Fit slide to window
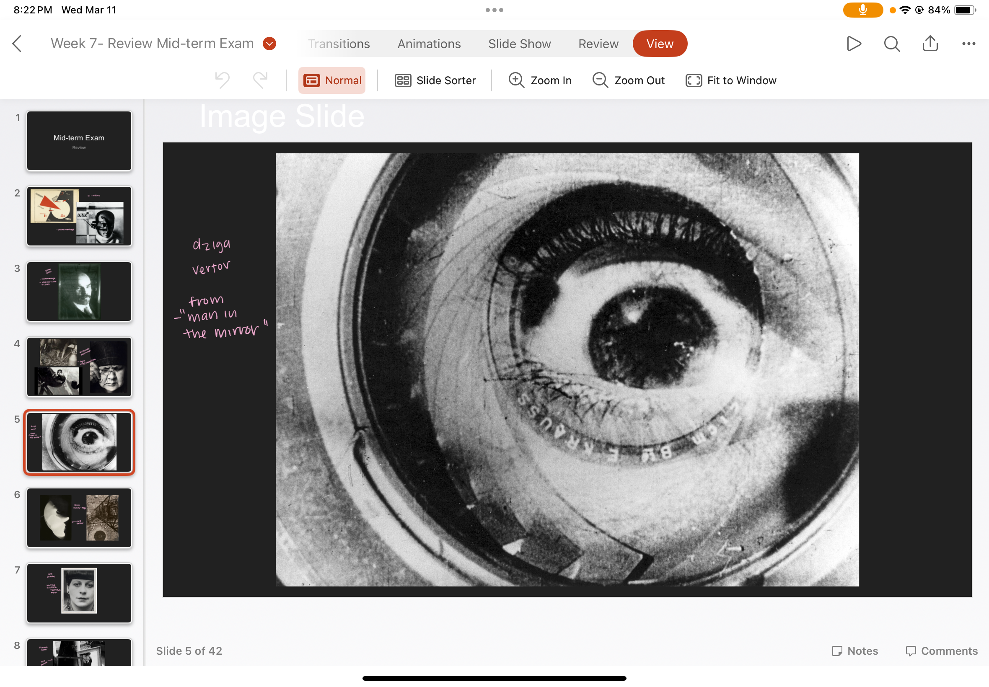Screen dimensions: 989x687 point(731,80)
